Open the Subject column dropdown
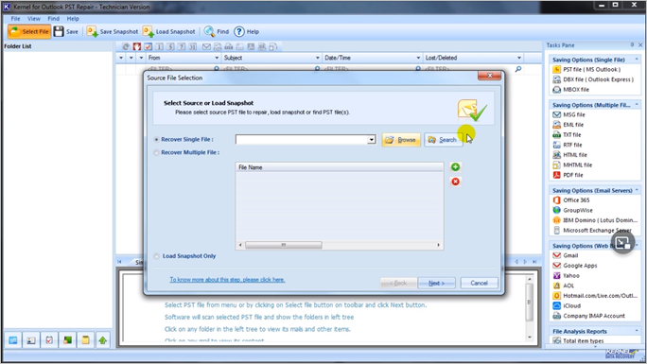This screenshot has height=364, width=647. (317, 58)
